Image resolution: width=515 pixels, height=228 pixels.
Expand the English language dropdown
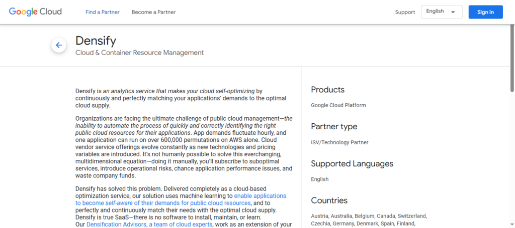point(441,12)
